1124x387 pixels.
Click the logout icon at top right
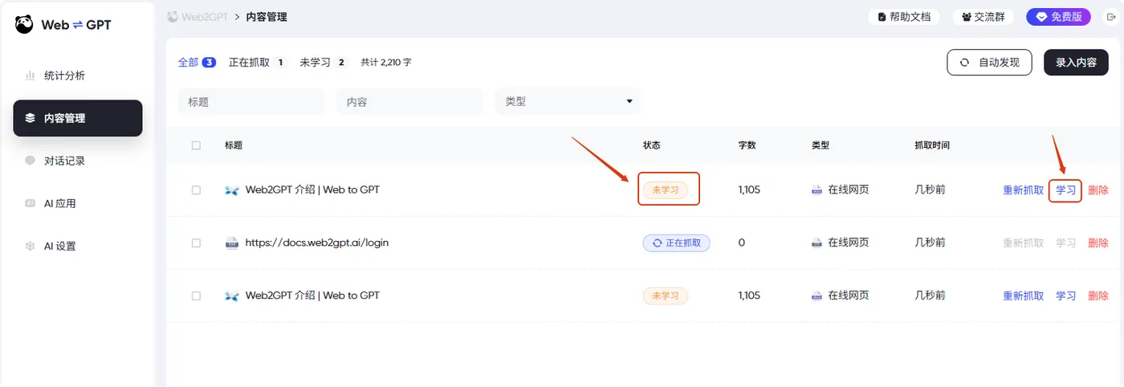[x=1111, y=17]
